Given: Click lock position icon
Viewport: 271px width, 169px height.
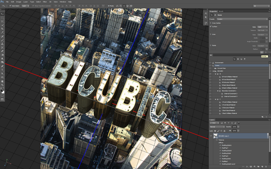Looking at the screenshot, I should 222,131.
